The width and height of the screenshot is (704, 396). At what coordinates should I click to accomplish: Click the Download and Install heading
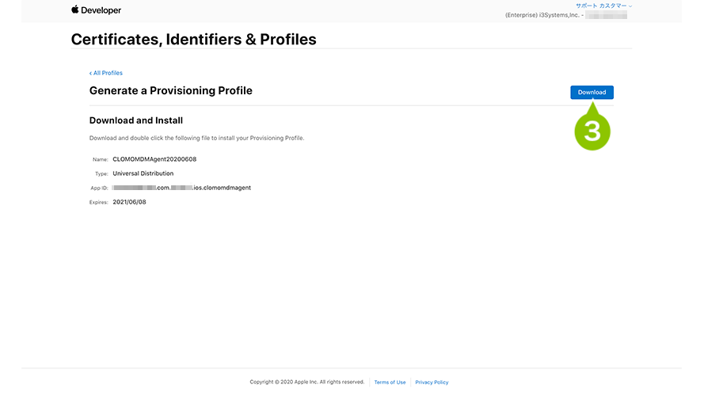click(x=136, y=120)
